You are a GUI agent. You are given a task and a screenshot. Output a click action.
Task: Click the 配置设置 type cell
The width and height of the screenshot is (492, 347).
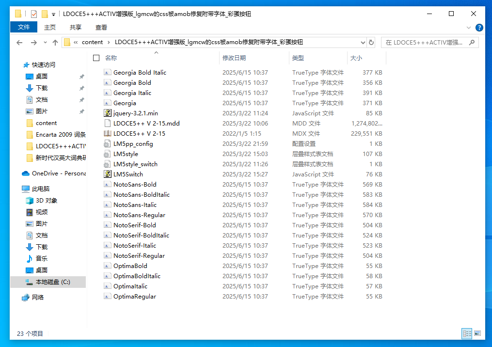(304, 143)
